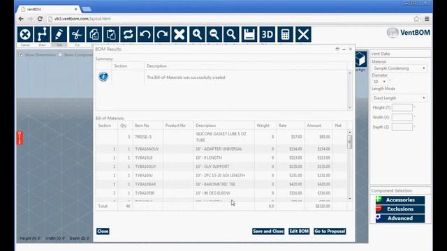Open the Length Mode dropdown
This screenshot has width=447, height=251.
pyautogui.click(x=400, y=98)
